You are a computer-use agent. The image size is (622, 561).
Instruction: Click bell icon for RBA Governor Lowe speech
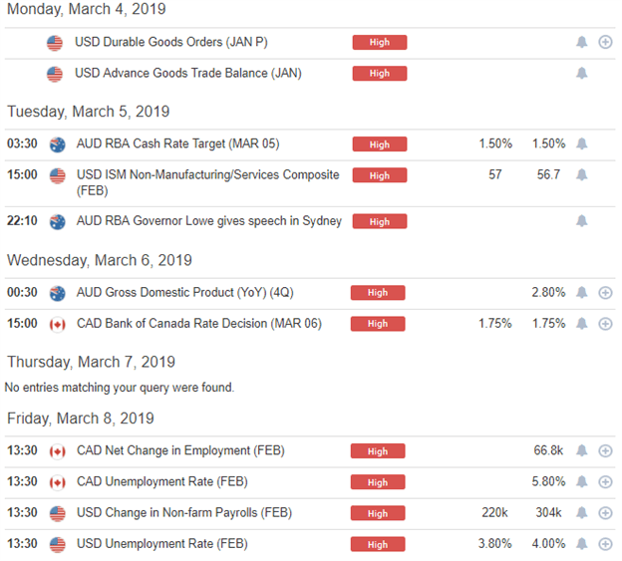click(x=581, y=221)
